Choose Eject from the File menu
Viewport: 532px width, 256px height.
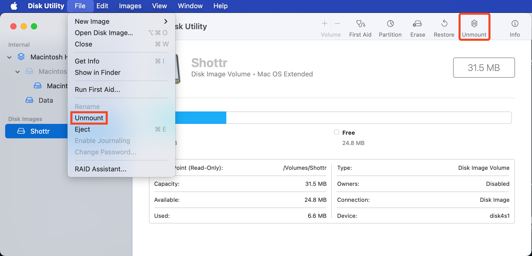(121, 129)
